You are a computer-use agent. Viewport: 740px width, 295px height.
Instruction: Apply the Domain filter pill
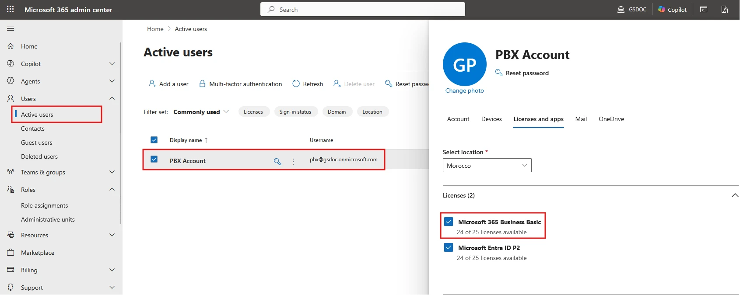pos(337,112)
